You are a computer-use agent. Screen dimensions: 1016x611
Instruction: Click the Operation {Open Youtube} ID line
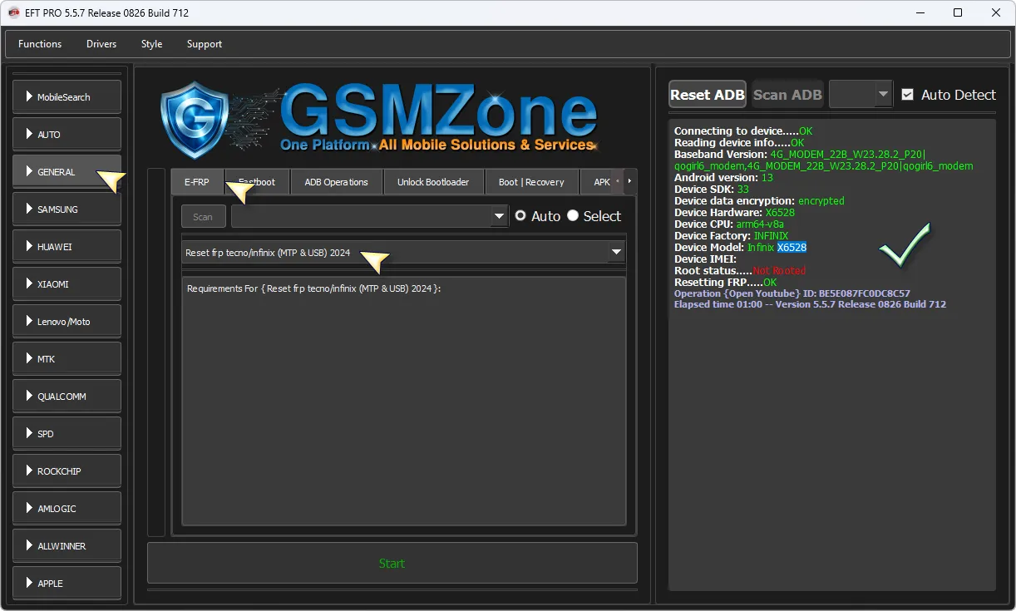792,293
